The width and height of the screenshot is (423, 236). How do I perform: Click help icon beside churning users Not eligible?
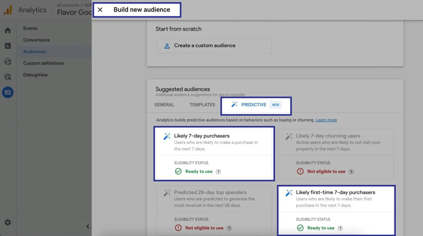pyautogui.click(x=351, y=172)
